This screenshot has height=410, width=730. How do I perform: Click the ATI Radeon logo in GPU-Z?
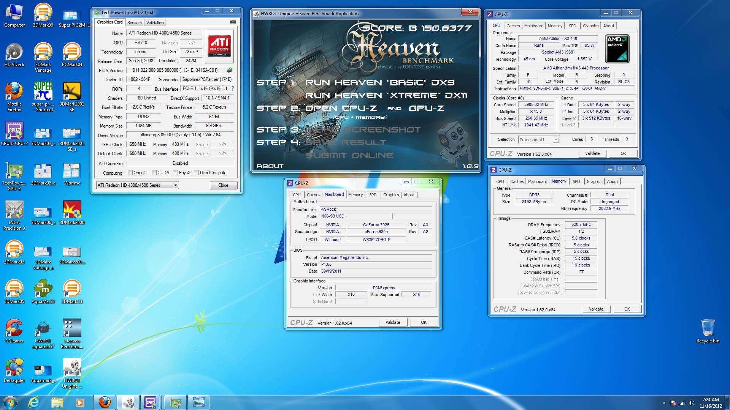[219, 47]
